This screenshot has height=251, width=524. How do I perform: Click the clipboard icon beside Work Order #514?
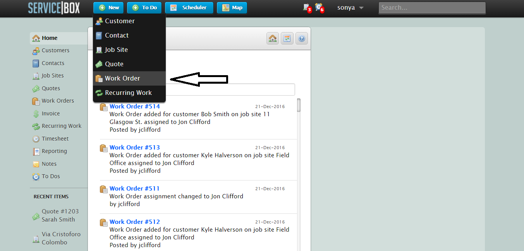[103, 107]
